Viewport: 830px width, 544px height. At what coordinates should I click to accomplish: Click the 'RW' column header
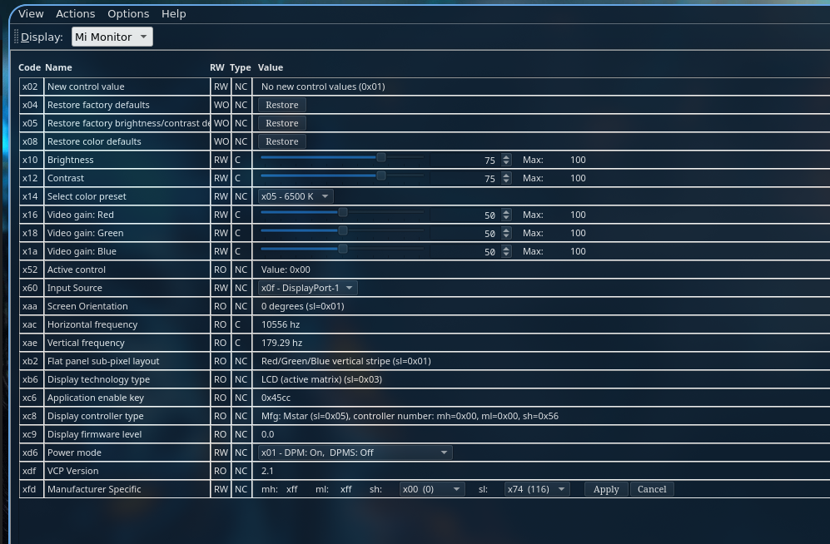(x=217, y=67)
